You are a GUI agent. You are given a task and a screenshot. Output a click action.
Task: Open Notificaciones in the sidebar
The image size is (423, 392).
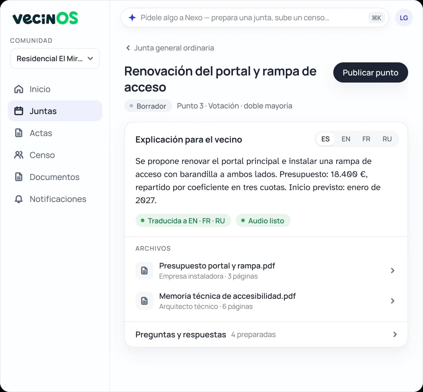(55, 199)
